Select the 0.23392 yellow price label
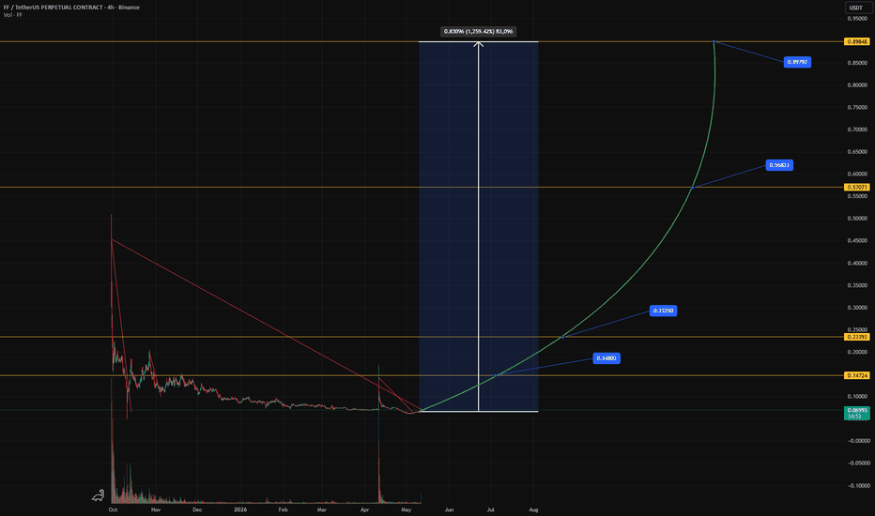Image resolution: width=875 pixels, height=516 pixels. pyautogui.click(x=857, y=337)
